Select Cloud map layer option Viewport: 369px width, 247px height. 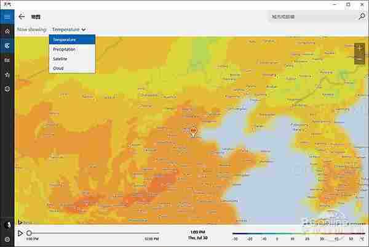coord(72,68)
